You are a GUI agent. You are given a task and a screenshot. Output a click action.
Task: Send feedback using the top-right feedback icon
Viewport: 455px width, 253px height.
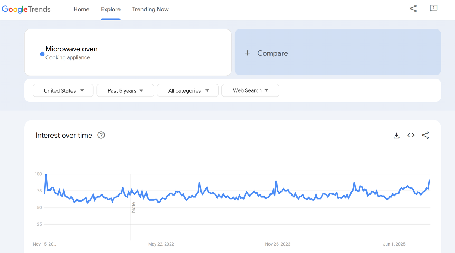(x=433, y=9)
